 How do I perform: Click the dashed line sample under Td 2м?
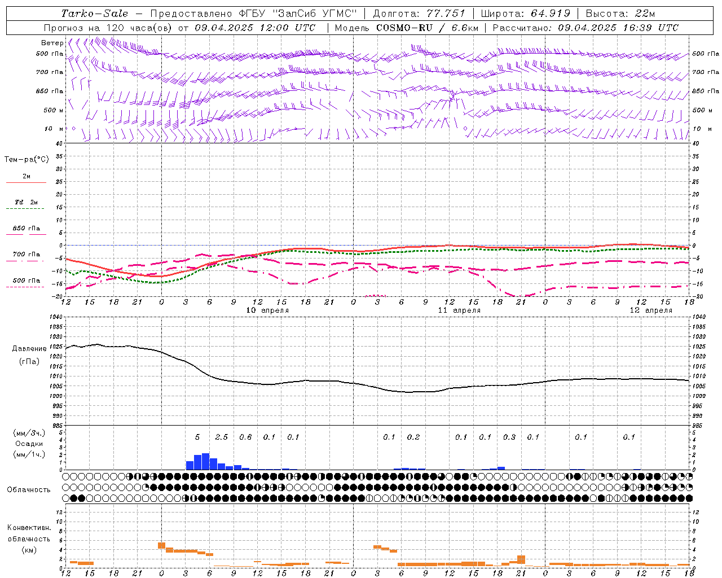tap(26, 208)
